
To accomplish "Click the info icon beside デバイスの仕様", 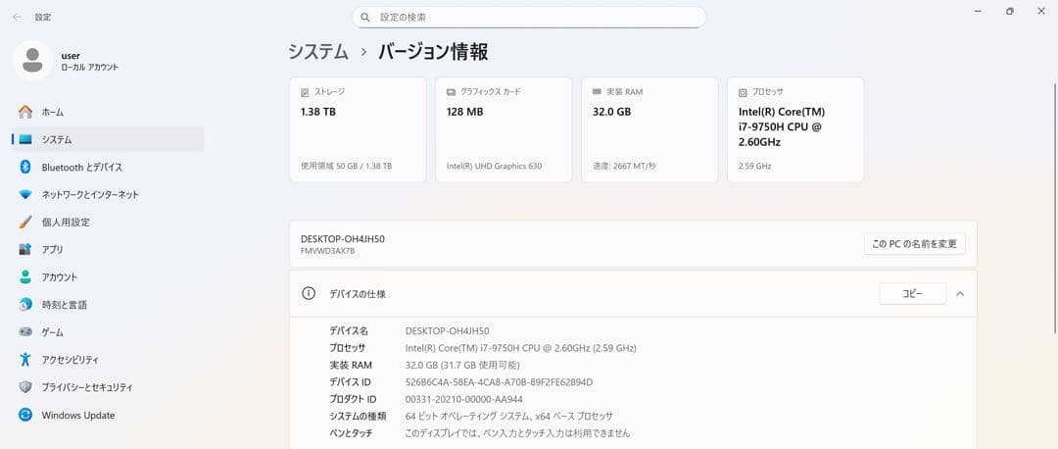I will (309, 294).
